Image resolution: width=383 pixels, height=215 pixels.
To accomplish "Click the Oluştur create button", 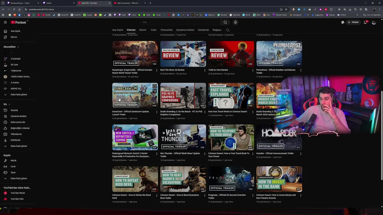I will [353, 22].
